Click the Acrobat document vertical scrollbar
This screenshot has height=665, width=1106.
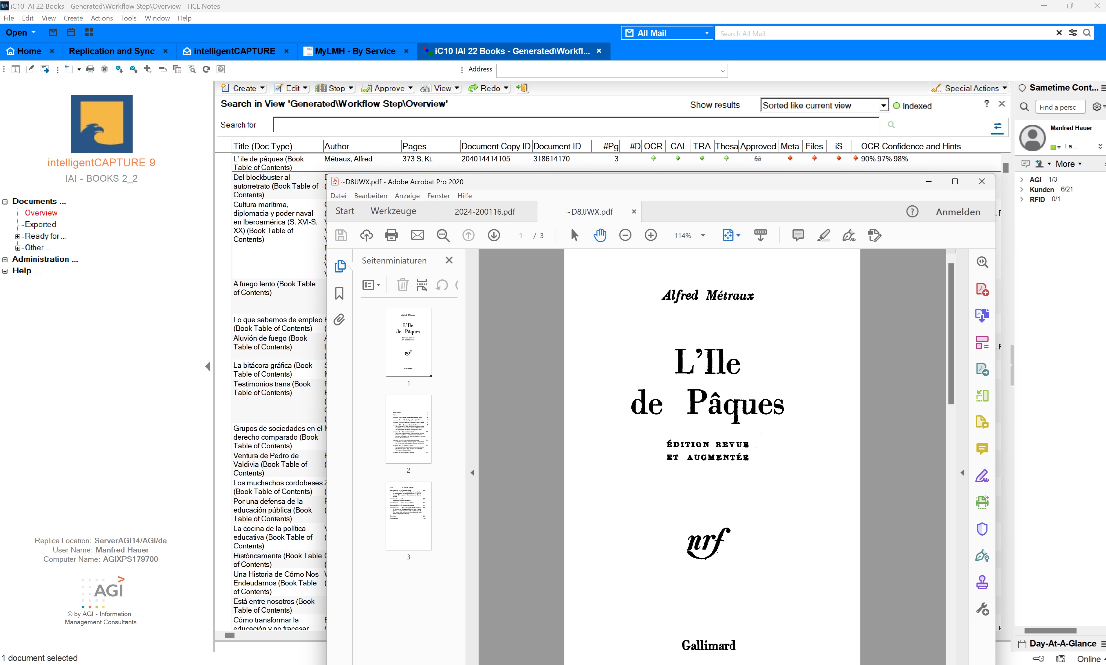[950, 334]
